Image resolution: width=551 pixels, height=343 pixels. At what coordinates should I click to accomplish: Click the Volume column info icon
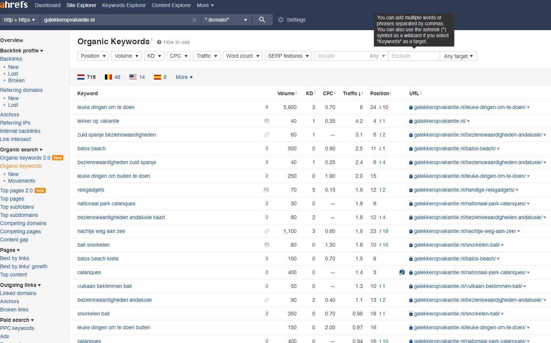[297, 93]
